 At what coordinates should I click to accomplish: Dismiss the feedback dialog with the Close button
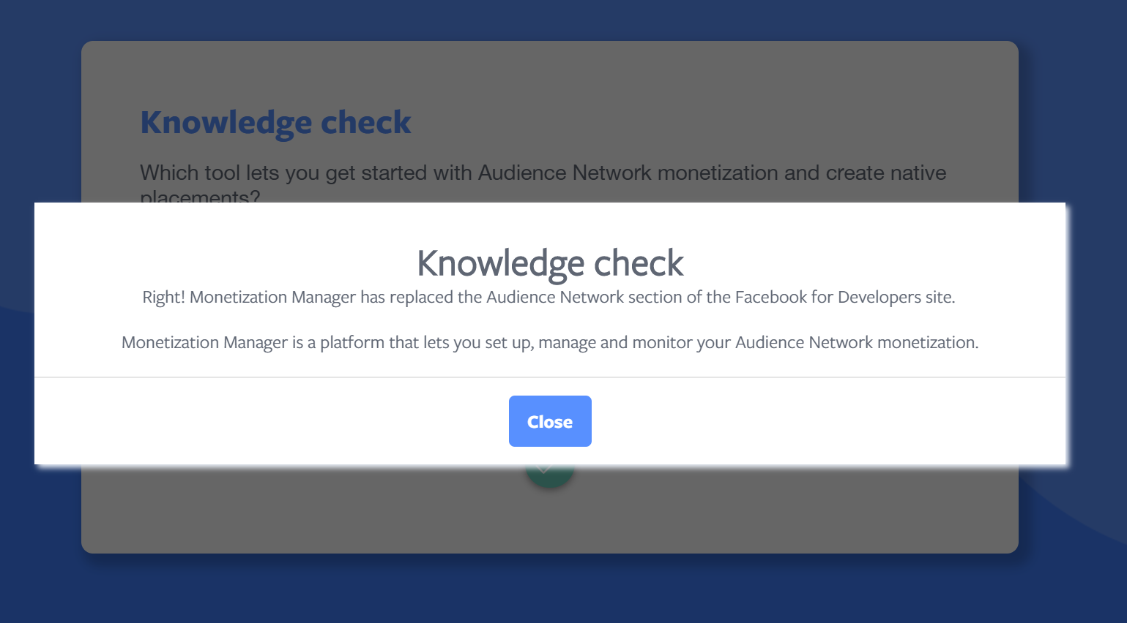pyautogui.click(x=550, y=421)
